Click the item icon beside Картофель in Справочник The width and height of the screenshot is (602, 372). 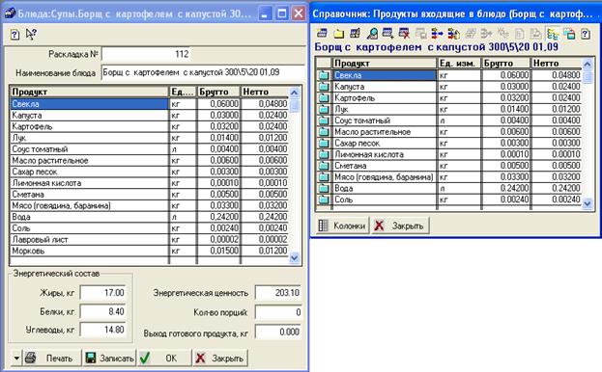pyautogui.click(x=324, y=98)
